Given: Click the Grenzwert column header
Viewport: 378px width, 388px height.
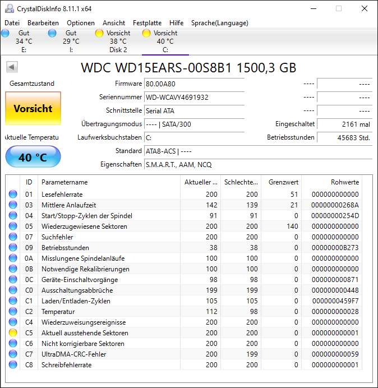Looking at the screenshot, I should tap(281, 182).
